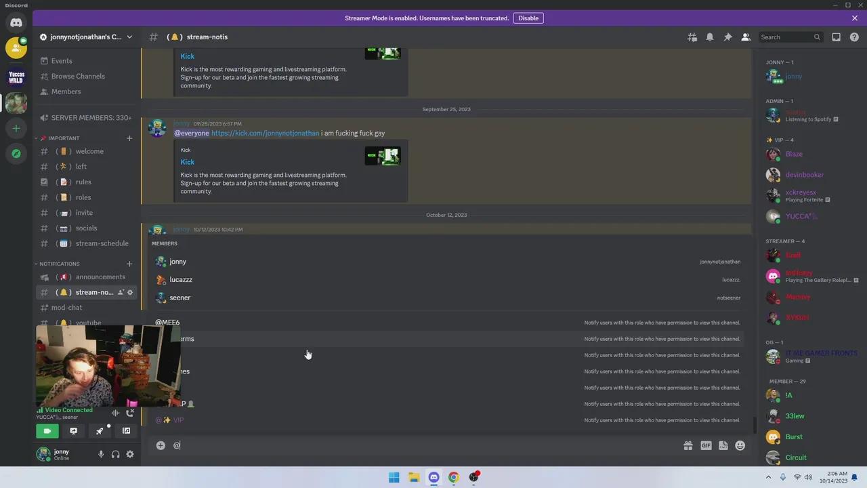
Task: Open the kick.com/jonnynotjonathan link
Action: pyautogui.click(x=265, y=134)
